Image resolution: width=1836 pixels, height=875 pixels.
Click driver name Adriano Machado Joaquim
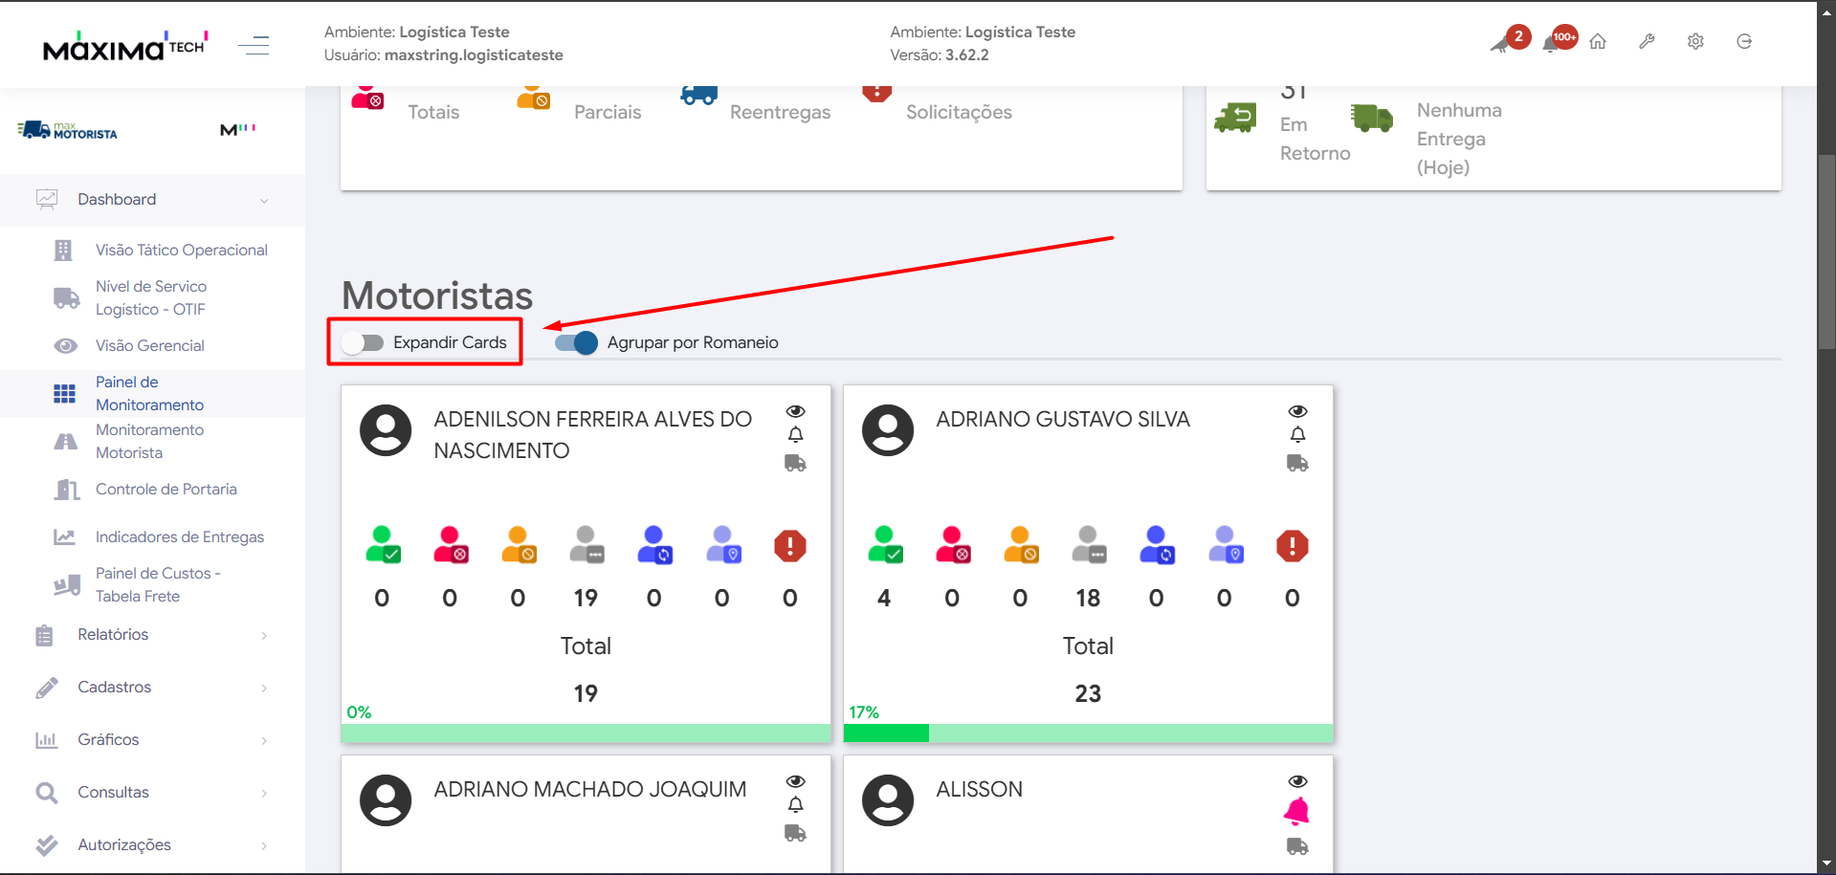coord(590,789)
